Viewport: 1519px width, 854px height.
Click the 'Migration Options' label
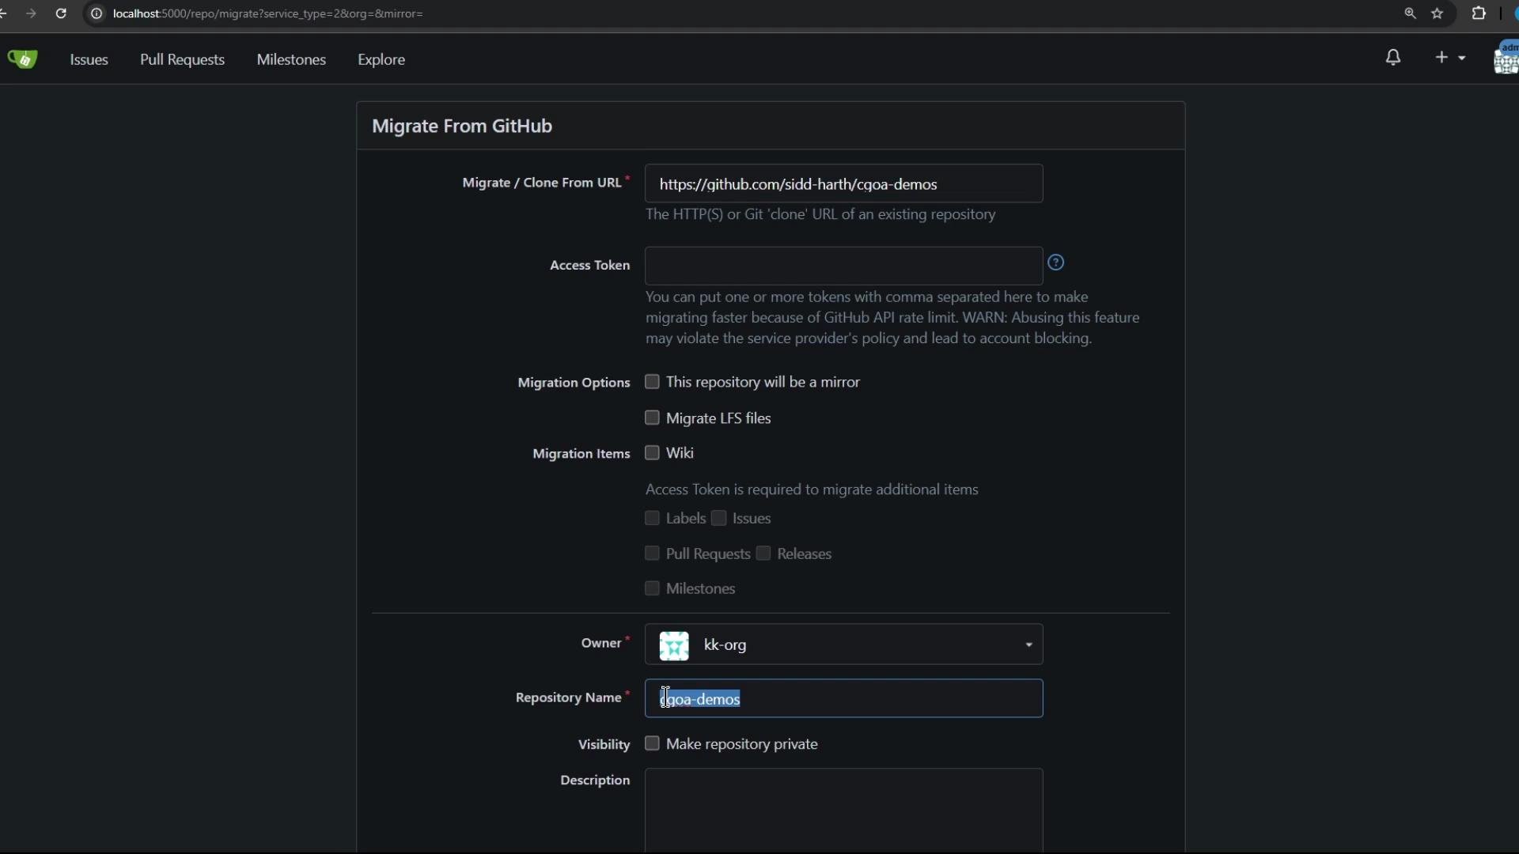574,383
